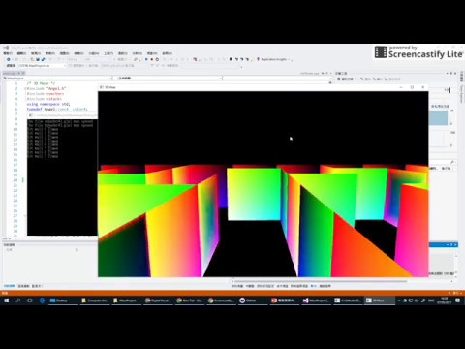465x349 pixels.
Task: Open the editor zoom percentage dropdown
Action: click(7, 238)
